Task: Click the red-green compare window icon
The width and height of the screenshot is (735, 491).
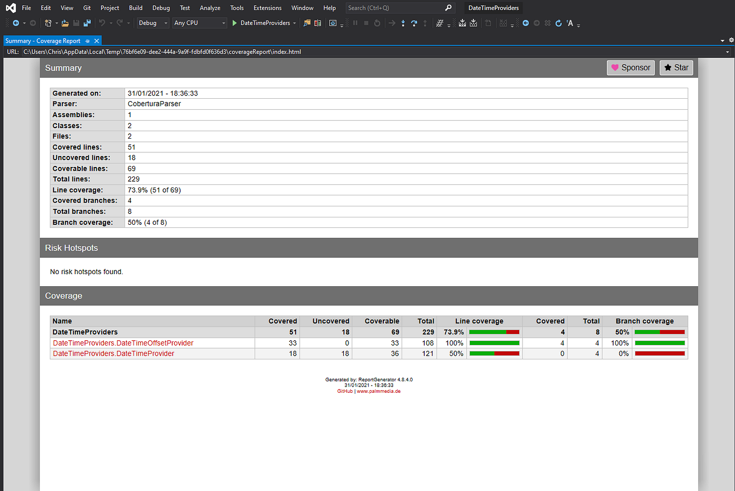Action: [318, 23]
